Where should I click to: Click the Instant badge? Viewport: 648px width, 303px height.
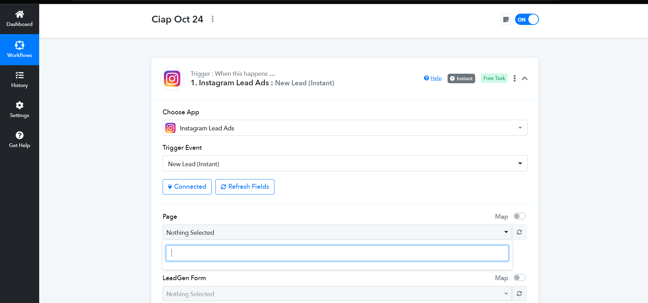[461, 78]
